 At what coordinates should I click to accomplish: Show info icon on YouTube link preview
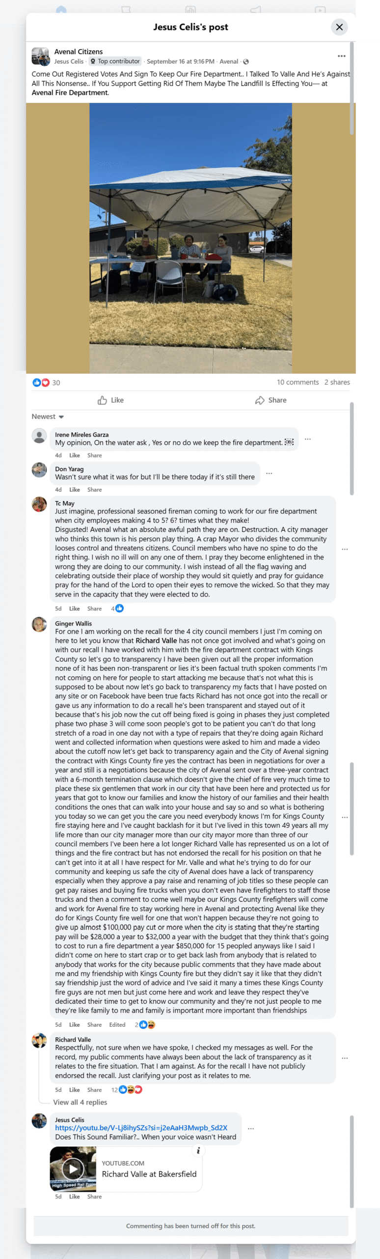pos(198,1150)
